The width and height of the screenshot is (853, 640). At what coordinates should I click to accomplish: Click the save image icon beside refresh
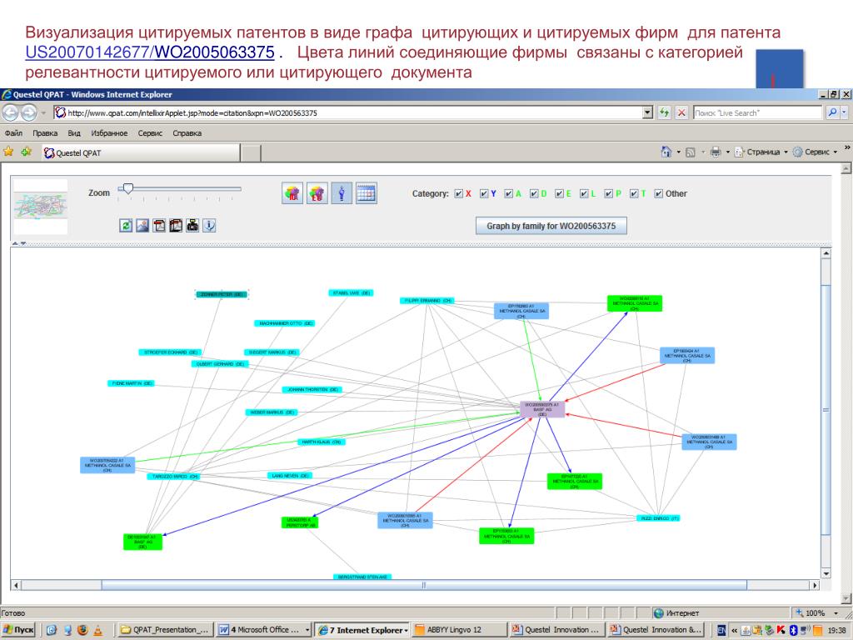(142, 225)
